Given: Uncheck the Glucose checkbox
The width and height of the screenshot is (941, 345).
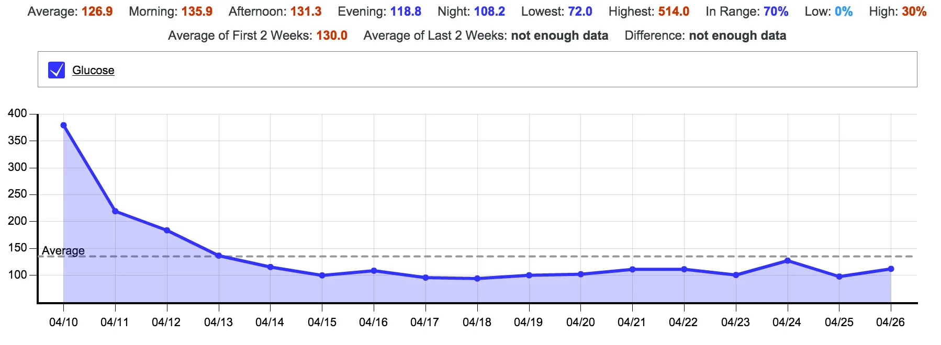Looking at the screenshot, I should click(x=57, y=70).
